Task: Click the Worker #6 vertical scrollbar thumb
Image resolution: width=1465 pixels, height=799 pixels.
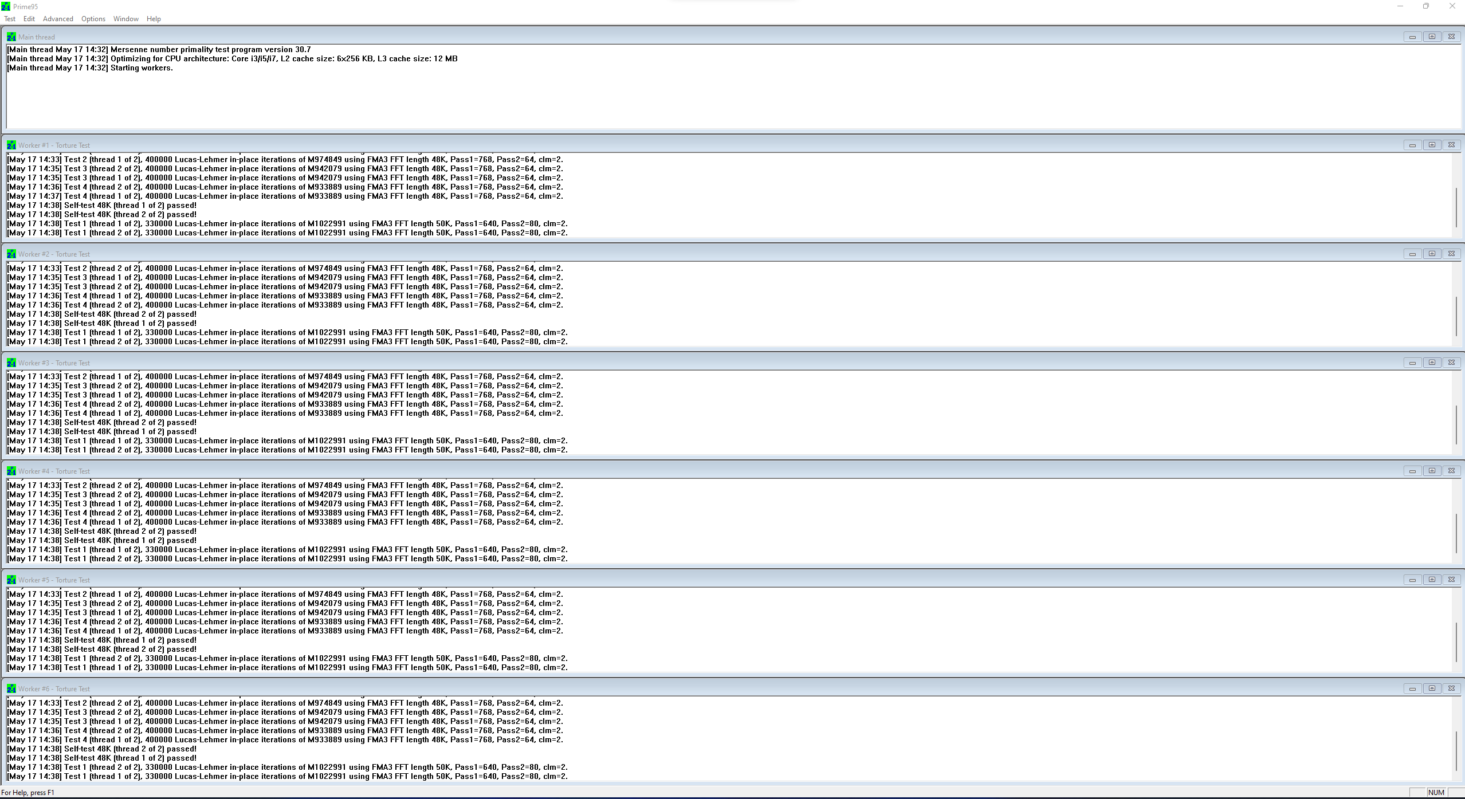Action: point(1456,751)
